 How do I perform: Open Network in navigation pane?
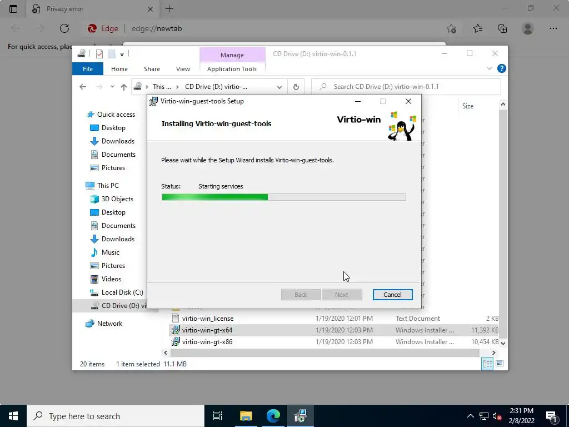tap(109, 324)
